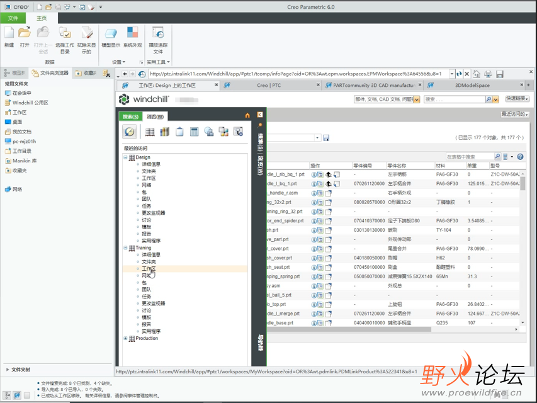The width and height of the screenshot is (537, 403).
Task: Switch to the Creo | PTC browser tab
Action: pyautogui.click(x=269, y=85)
